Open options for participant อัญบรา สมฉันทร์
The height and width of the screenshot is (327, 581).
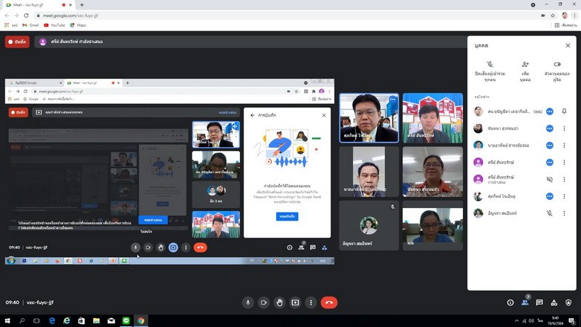564,213
